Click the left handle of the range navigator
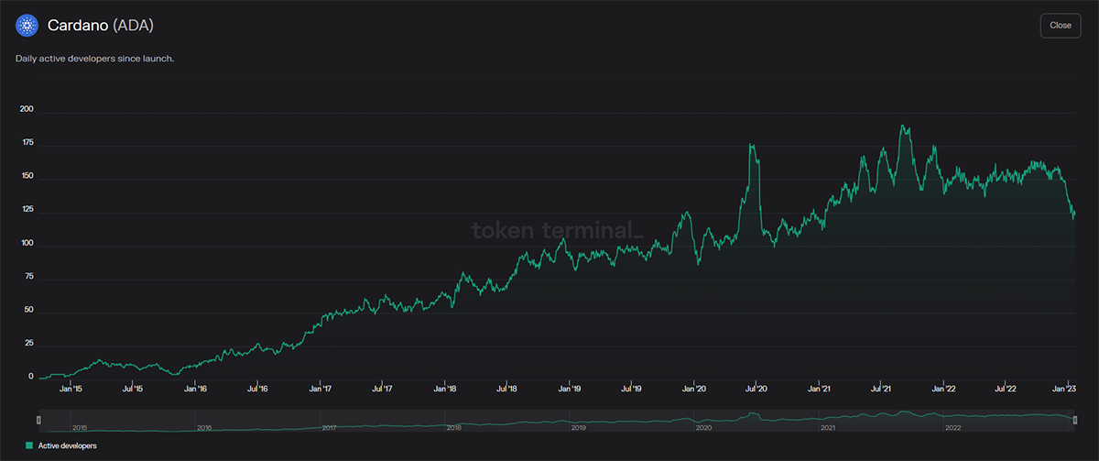 pos(38,420)
